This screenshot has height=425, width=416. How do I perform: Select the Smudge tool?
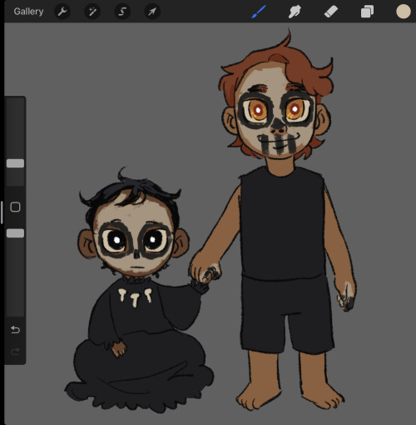click(x=295, y=12)
